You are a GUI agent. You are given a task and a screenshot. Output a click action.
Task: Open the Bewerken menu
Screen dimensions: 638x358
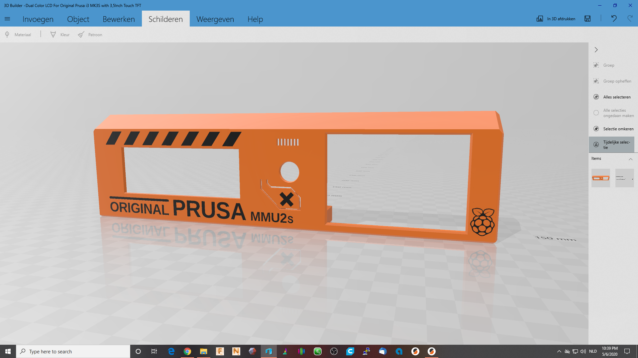119,19
